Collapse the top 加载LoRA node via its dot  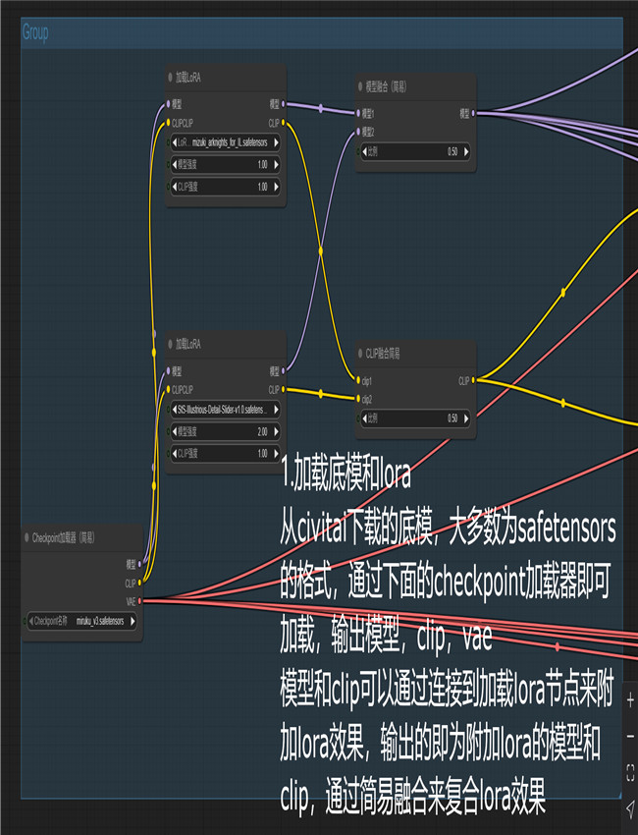169,77
